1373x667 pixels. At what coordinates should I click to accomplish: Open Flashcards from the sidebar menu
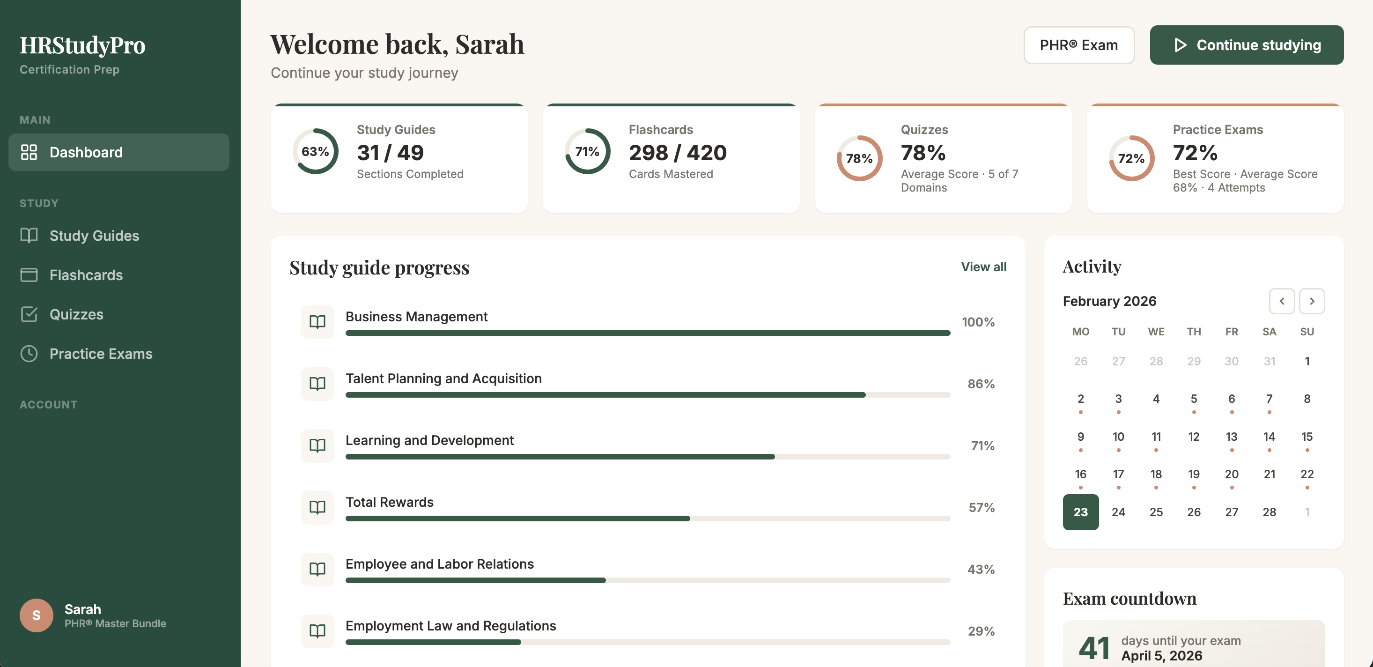pyautogui.click(x=86, y=274)
